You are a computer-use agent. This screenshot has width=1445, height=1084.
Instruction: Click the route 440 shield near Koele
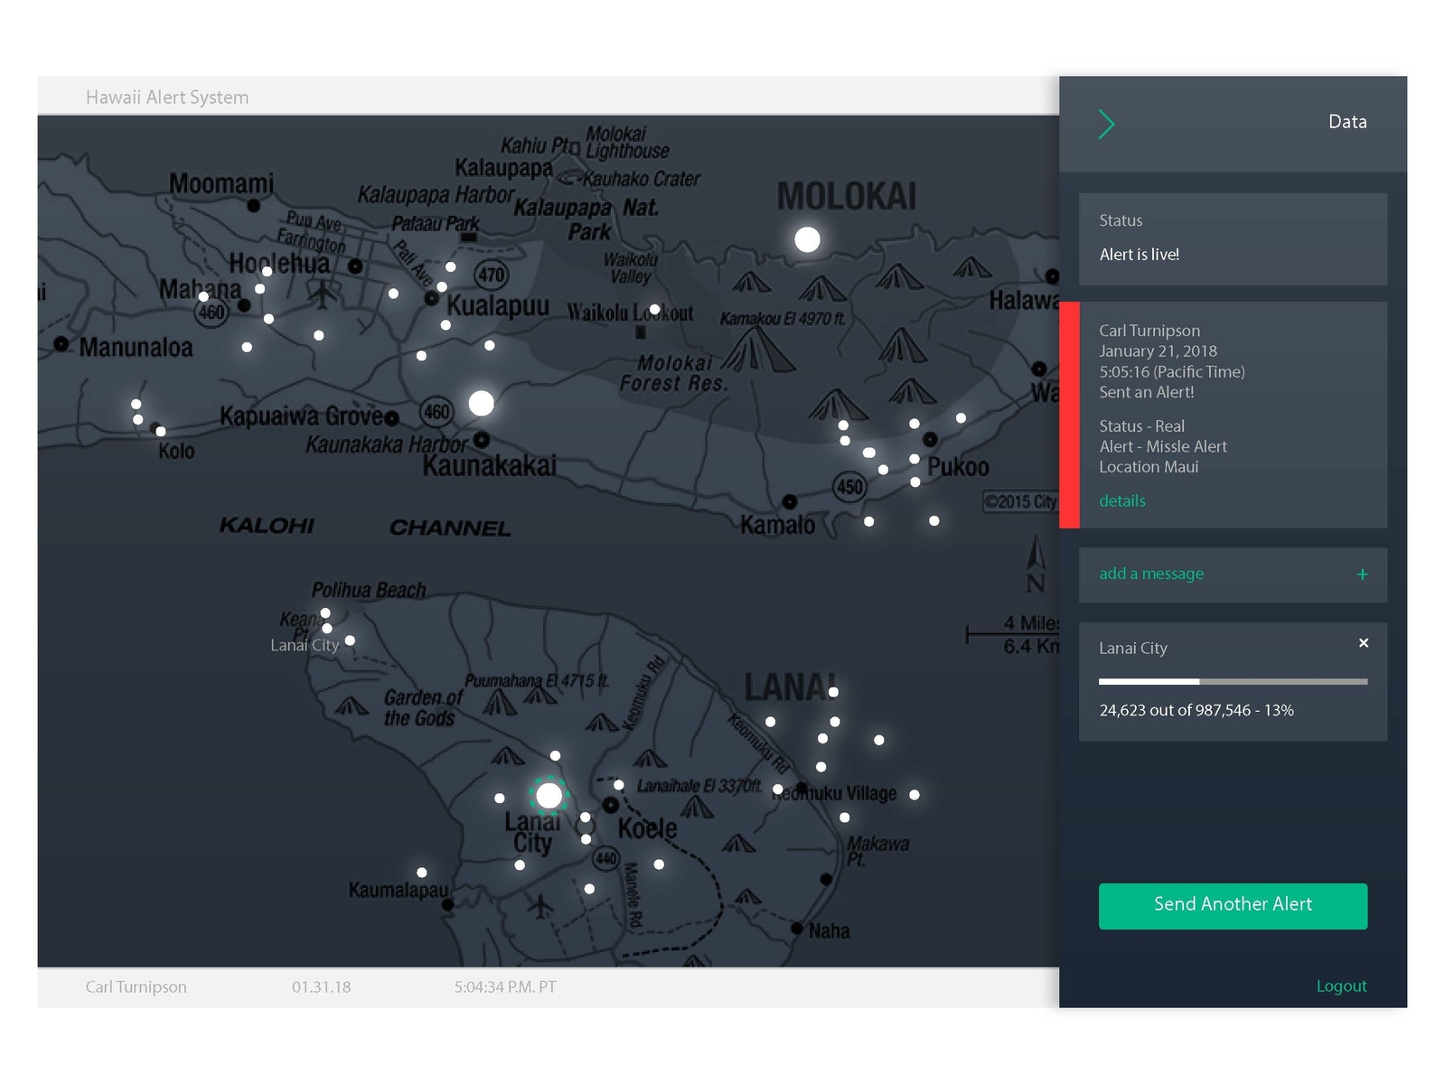pos(605,858)
